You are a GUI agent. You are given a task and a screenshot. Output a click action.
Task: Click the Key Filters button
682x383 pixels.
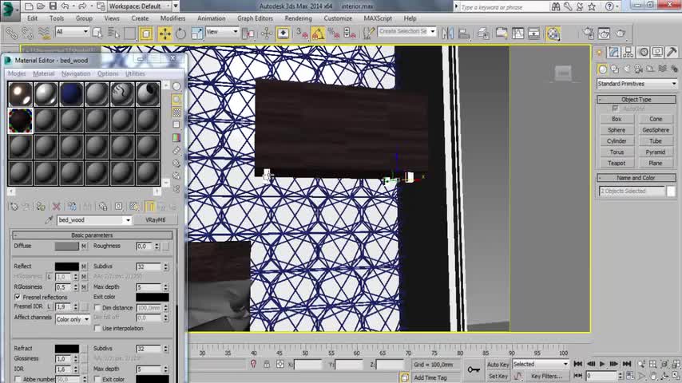click(x=546, y=376)
